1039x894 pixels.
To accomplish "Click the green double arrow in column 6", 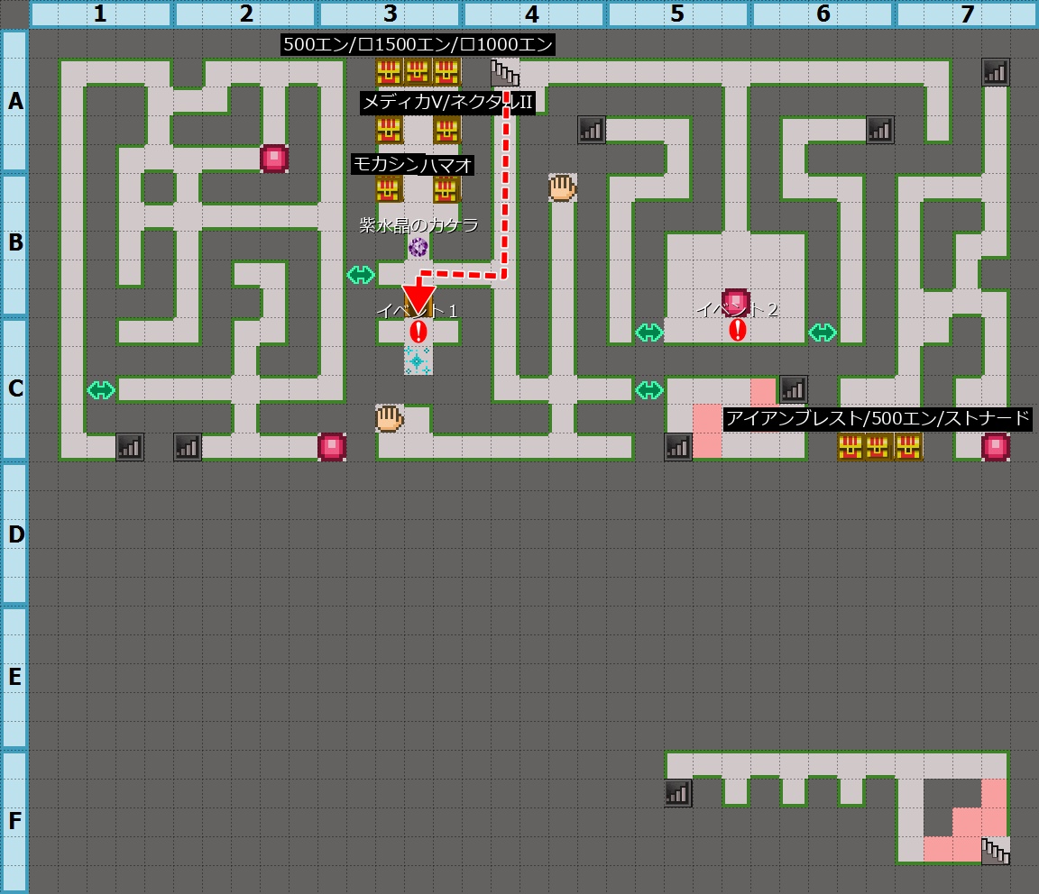I will coord(823,332).
